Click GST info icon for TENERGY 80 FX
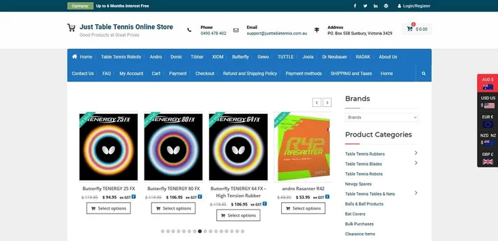The width and height of the screenshot is (498, 241). tap(199, 197)
